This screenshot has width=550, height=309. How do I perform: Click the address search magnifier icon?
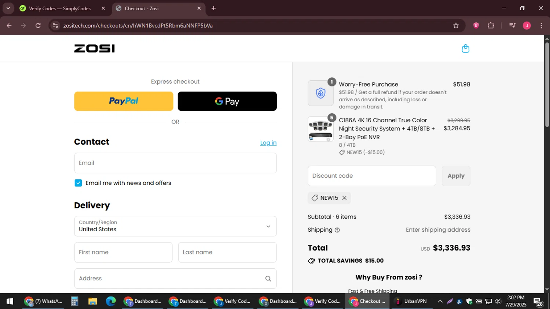pyautogui.click(x=268, y=279)
